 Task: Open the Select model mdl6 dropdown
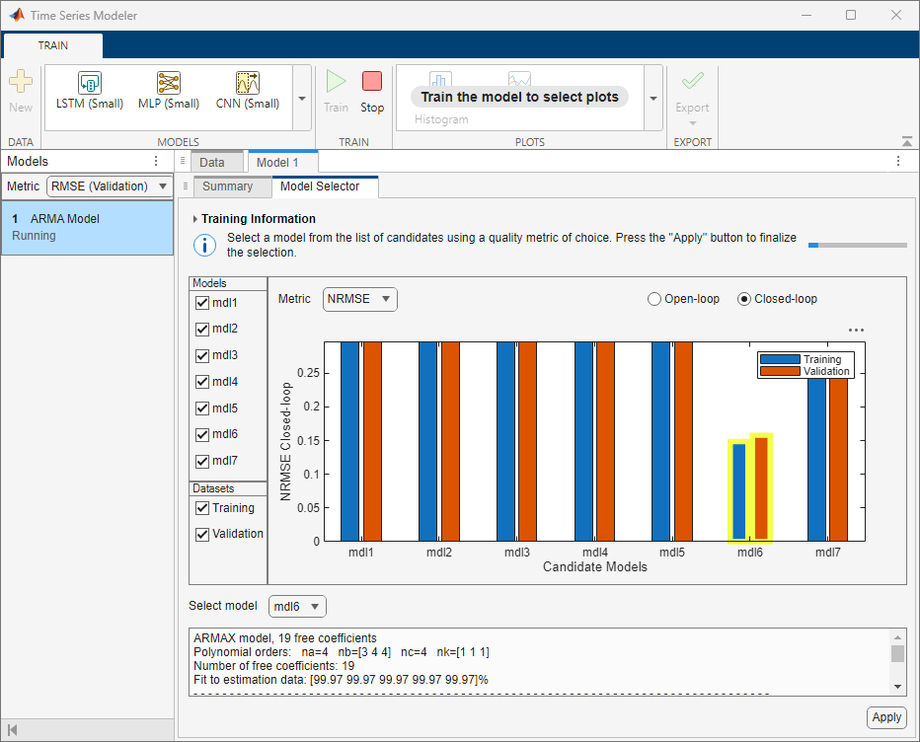tap(297, 606)
